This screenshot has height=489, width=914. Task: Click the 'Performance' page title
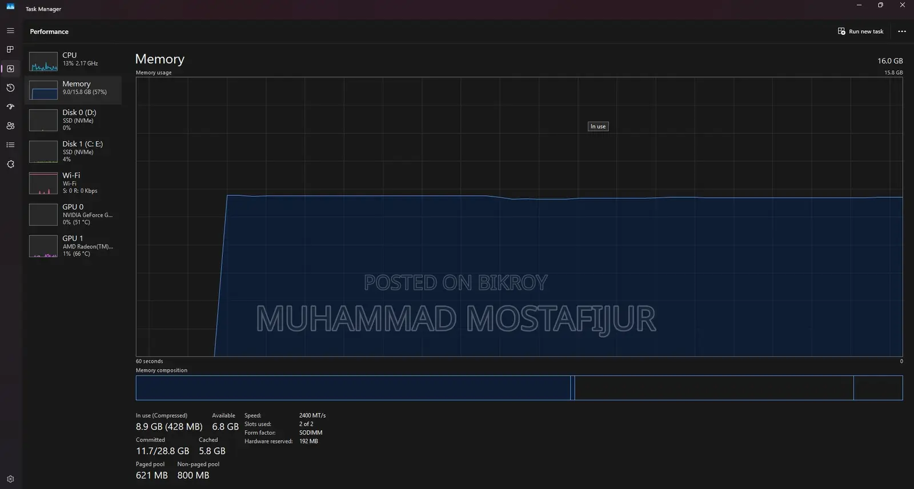[49, 31]
